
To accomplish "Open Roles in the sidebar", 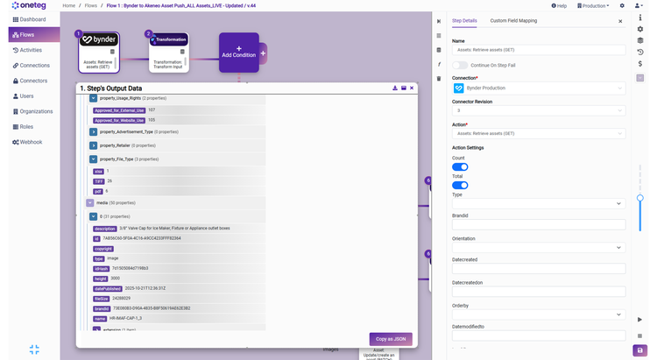I will pos(23,126).
